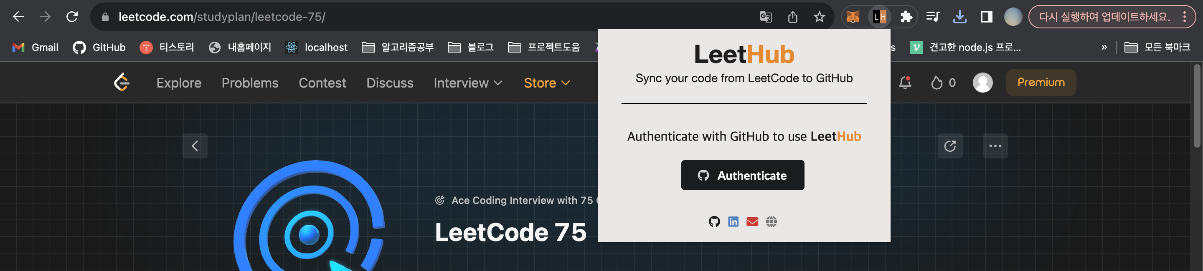1203x271 pixels.
Task: Expand the Store dropdown menu
Action: 546,83
